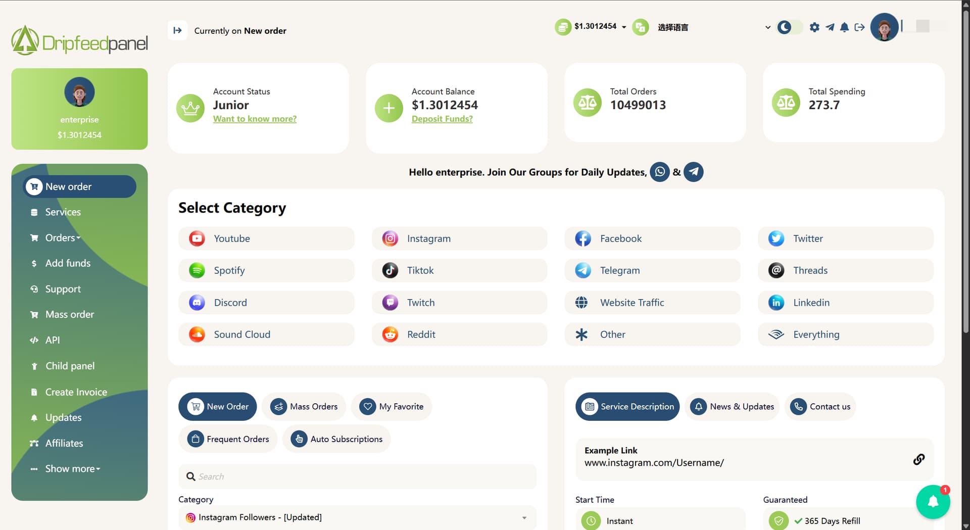Click the Telegram paper-plane icon in header
The width and height of the screenshot is (970, 530).
point(830,27)
